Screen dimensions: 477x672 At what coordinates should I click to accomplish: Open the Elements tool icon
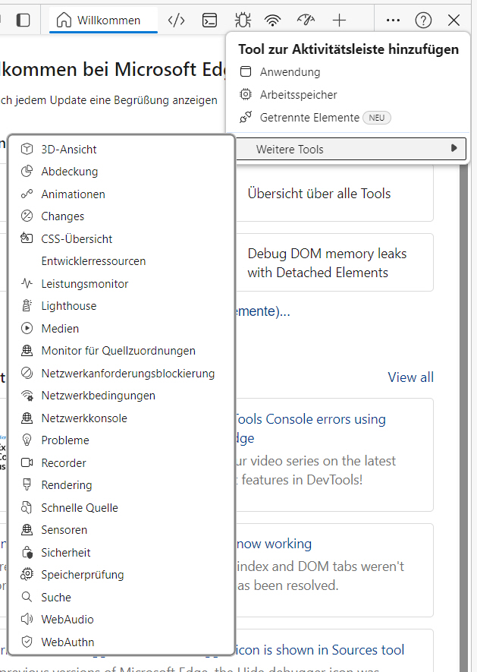(x=176, y=21)
